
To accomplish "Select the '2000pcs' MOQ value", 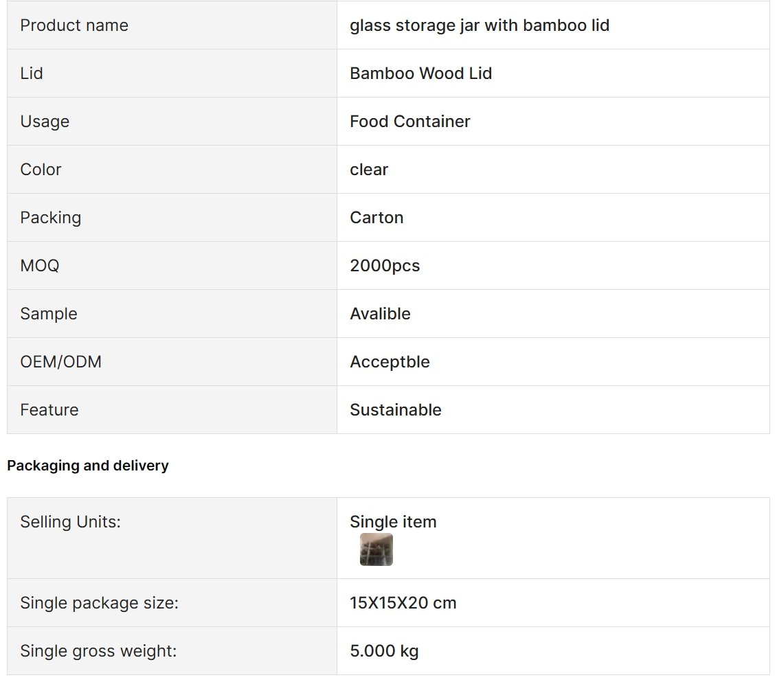I will [385, 266].
